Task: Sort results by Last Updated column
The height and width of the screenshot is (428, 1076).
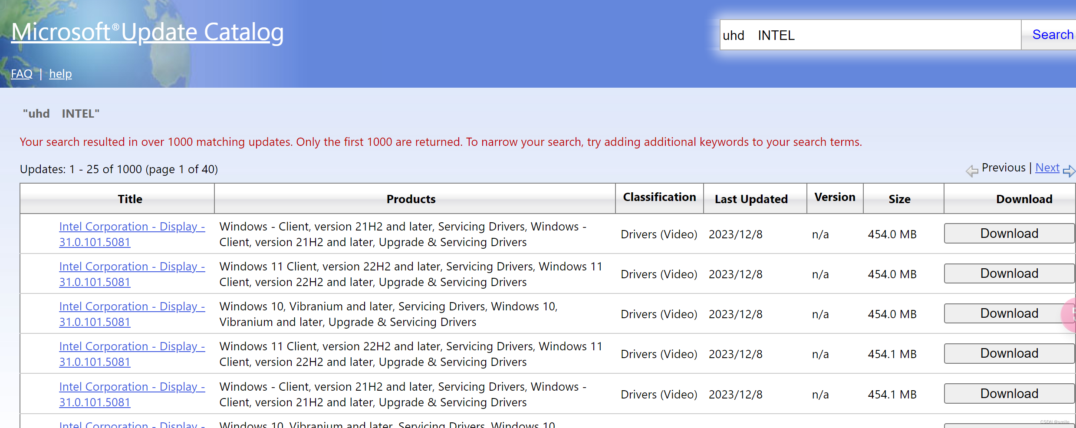Action: coord(751,199)
